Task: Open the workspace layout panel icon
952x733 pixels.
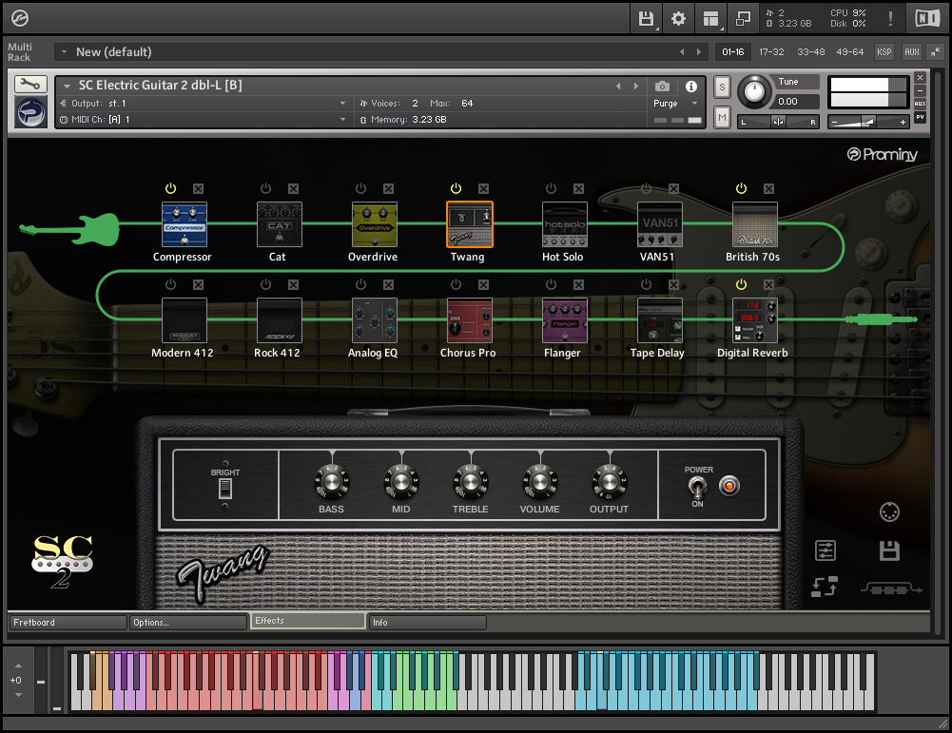Action: click(x=710, y=19)
